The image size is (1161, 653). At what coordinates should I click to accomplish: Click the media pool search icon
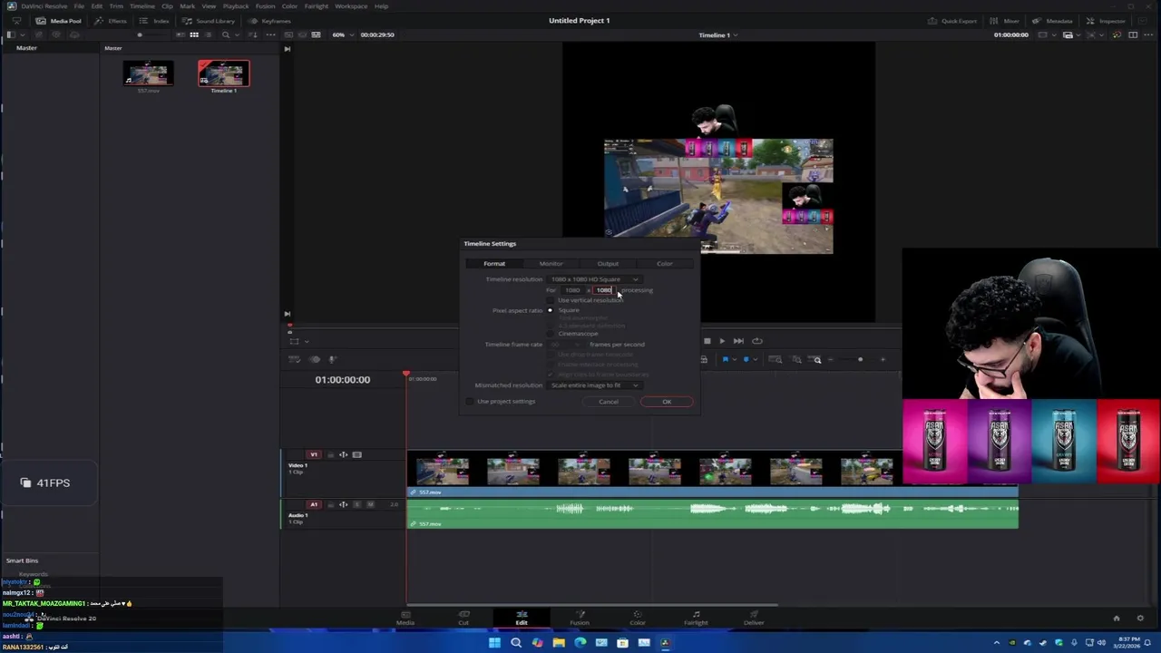tap(226, 34)
